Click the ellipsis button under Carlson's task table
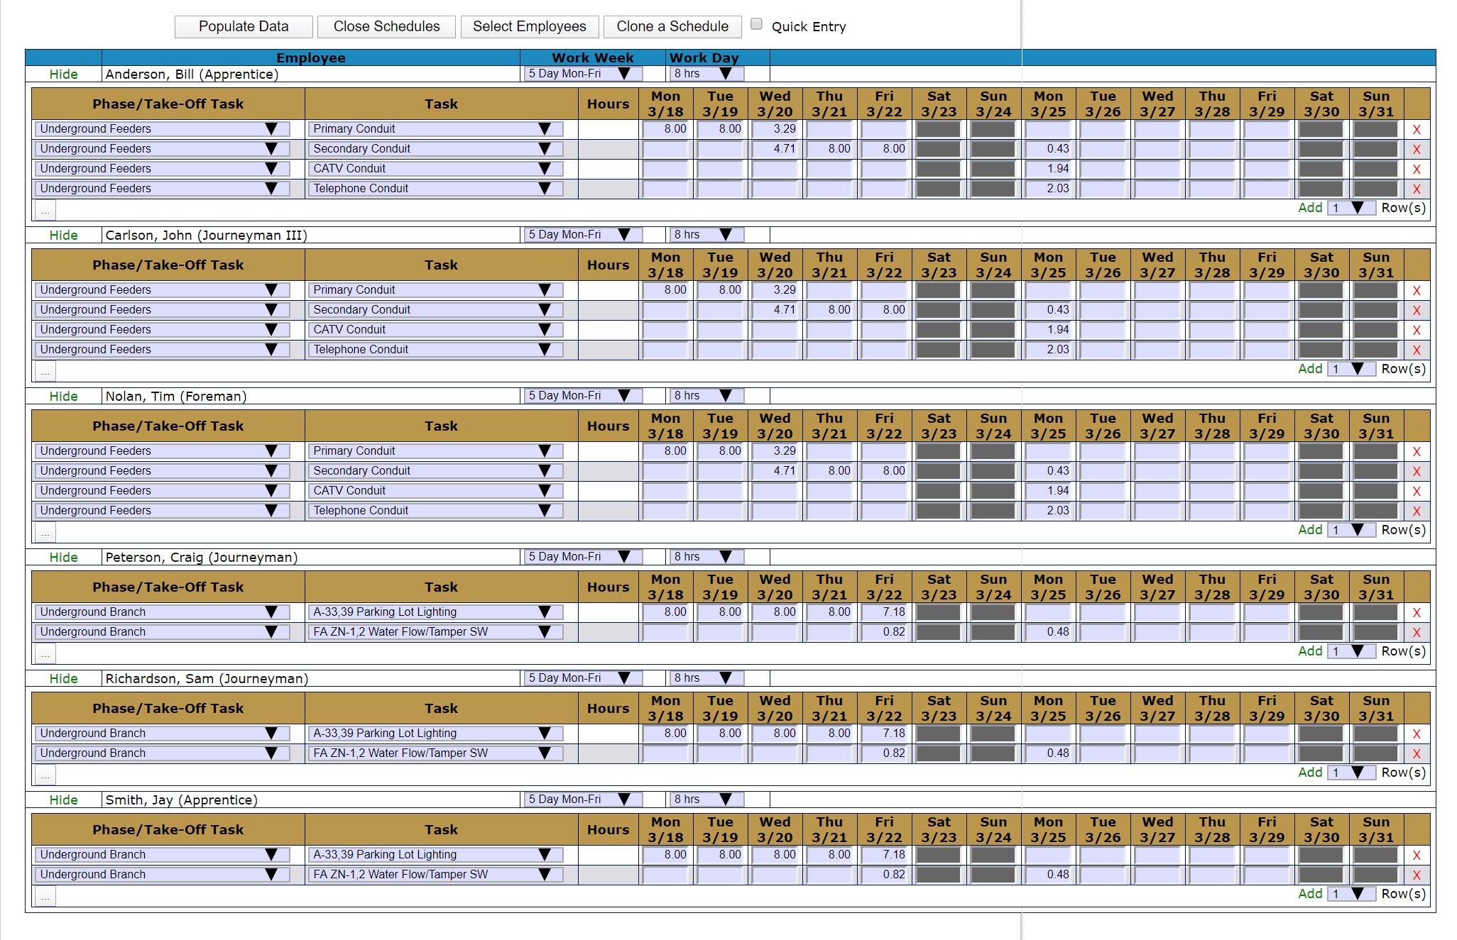 click(x=45, y=371)
